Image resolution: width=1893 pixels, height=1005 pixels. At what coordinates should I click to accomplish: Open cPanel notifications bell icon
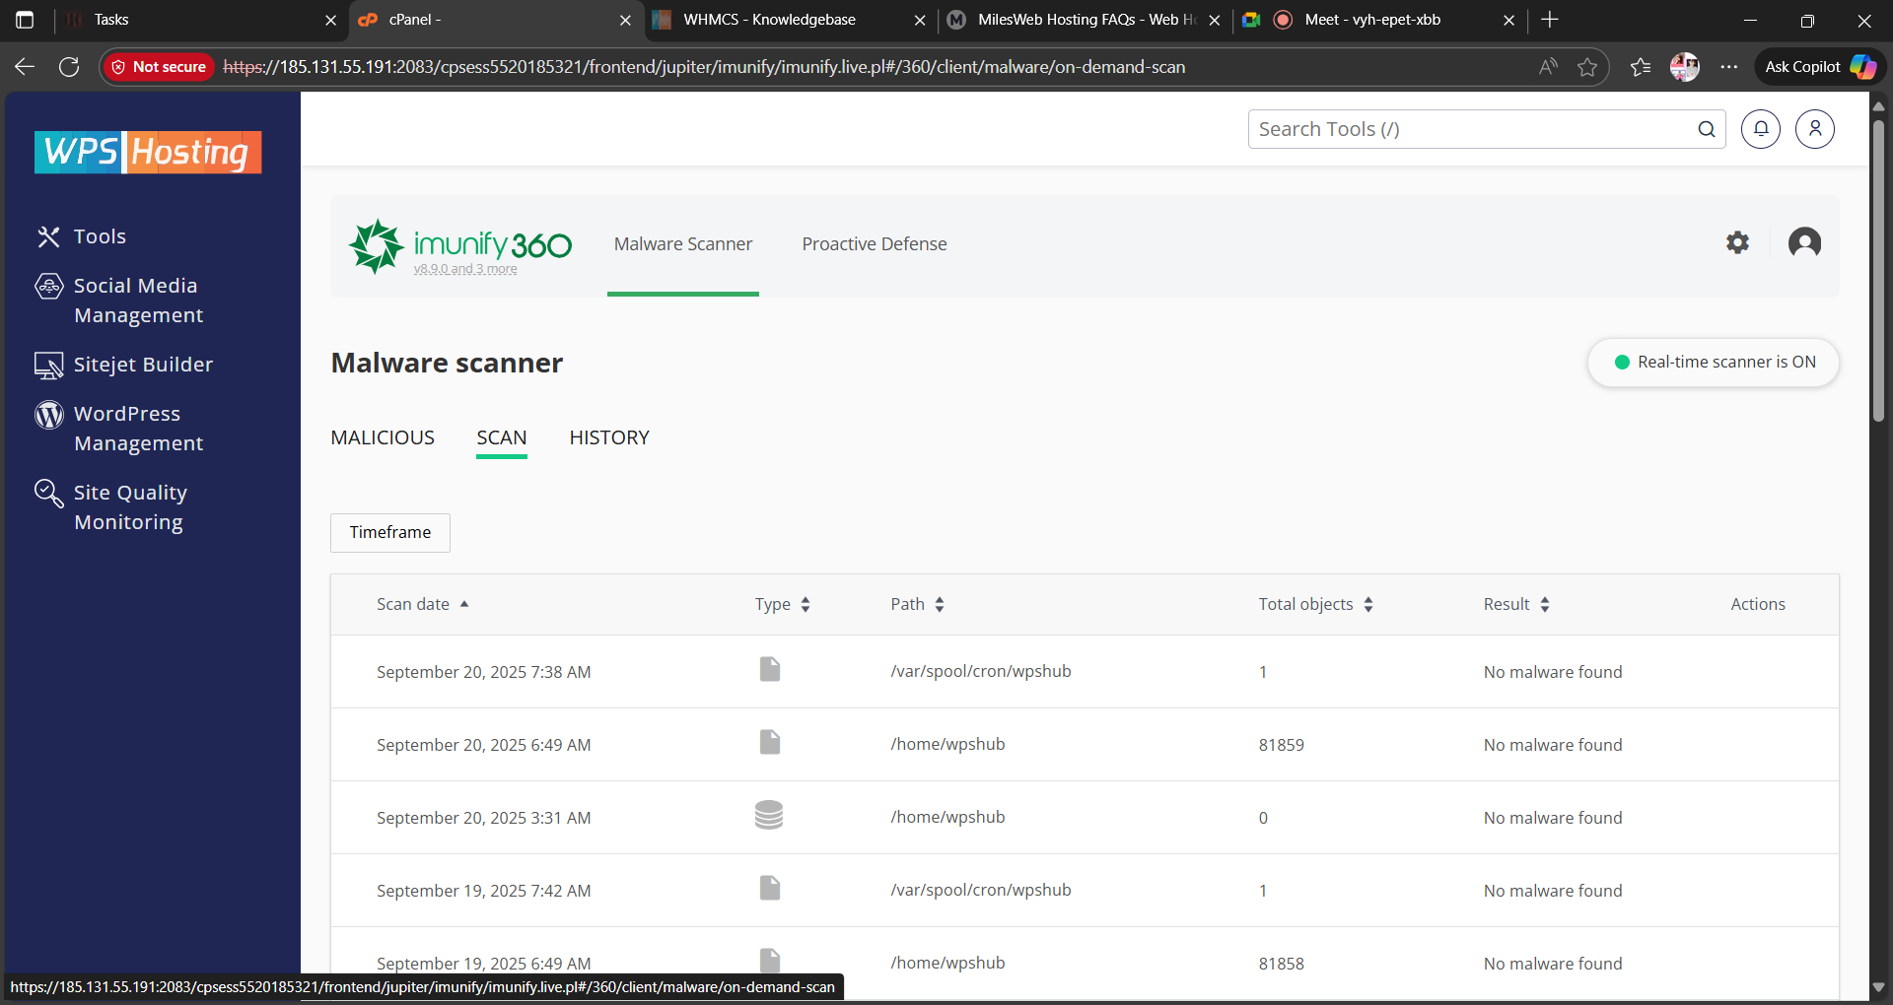point(1760,129)
